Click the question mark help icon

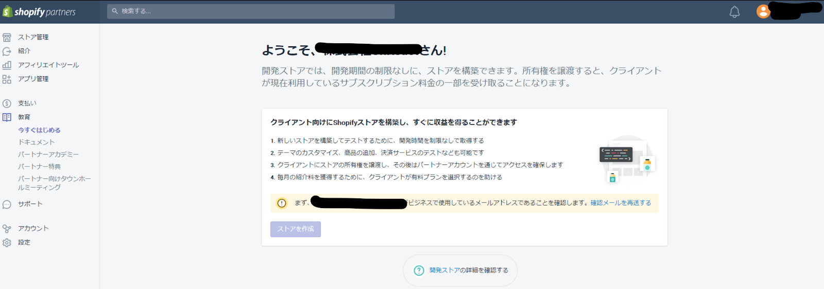[x=419, y=270]
